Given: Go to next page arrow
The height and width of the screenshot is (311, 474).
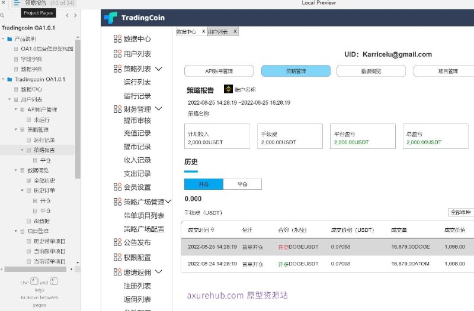Looking at the screenshot, I should point(75,15).
